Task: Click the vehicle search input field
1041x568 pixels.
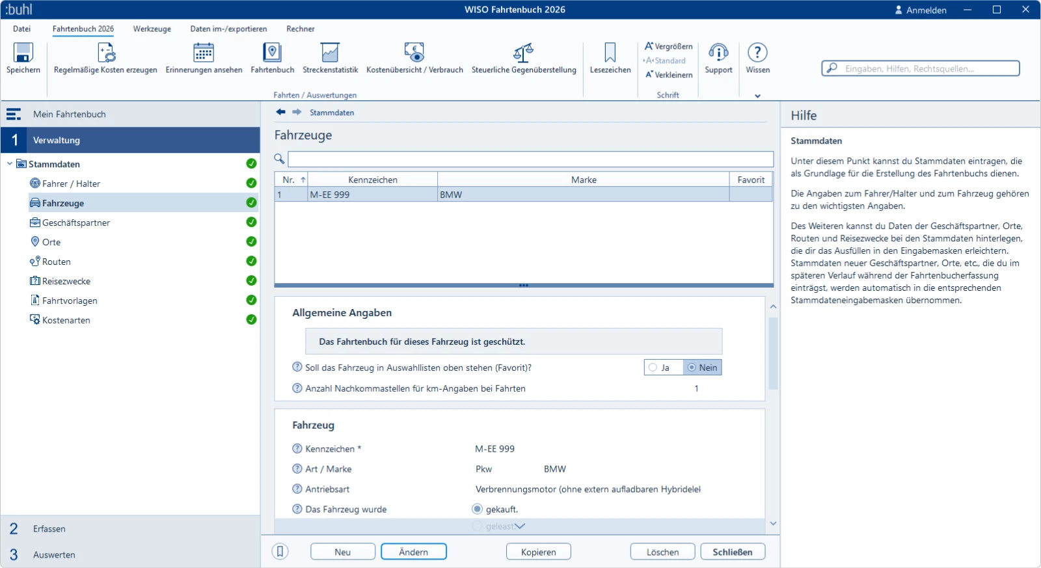Action: pos(530,159)
